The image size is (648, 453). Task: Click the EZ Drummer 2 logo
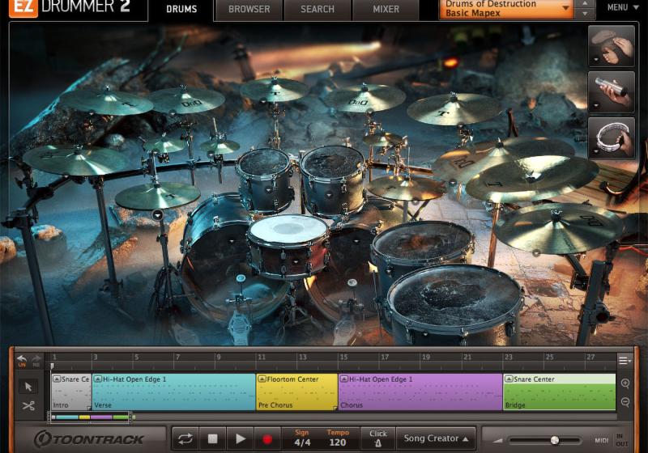click(x=70, y=7)
